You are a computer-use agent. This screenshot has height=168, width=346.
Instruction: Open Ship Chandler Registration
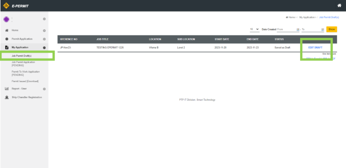coord(27,97)
